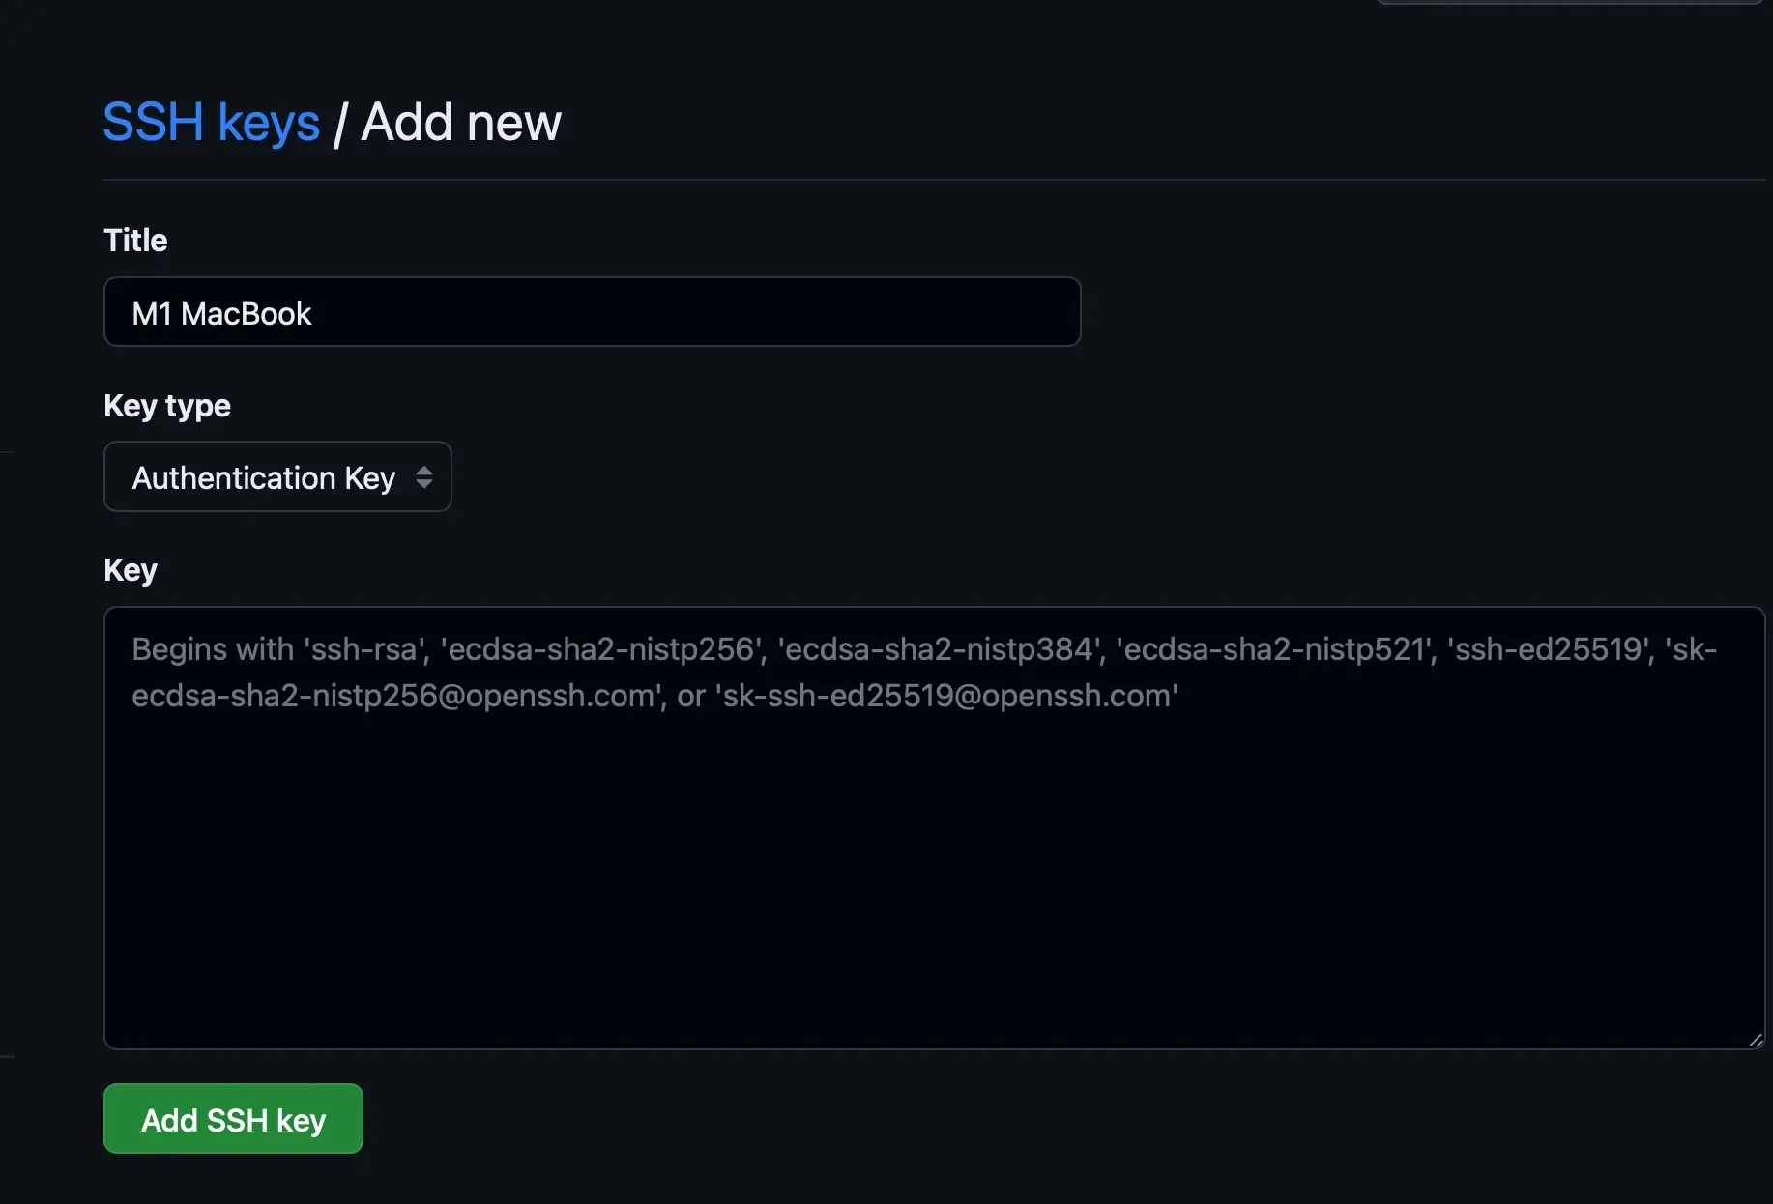Image resolution: width=1773 pixels, height=1204 pixels.
Task: Open the SSH keys breadcrumb link
Action: coord(211,123)
